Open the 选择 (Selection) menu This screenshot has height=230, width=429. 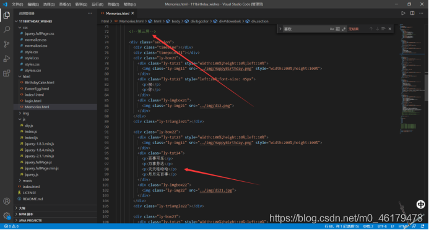click(49, 4)
